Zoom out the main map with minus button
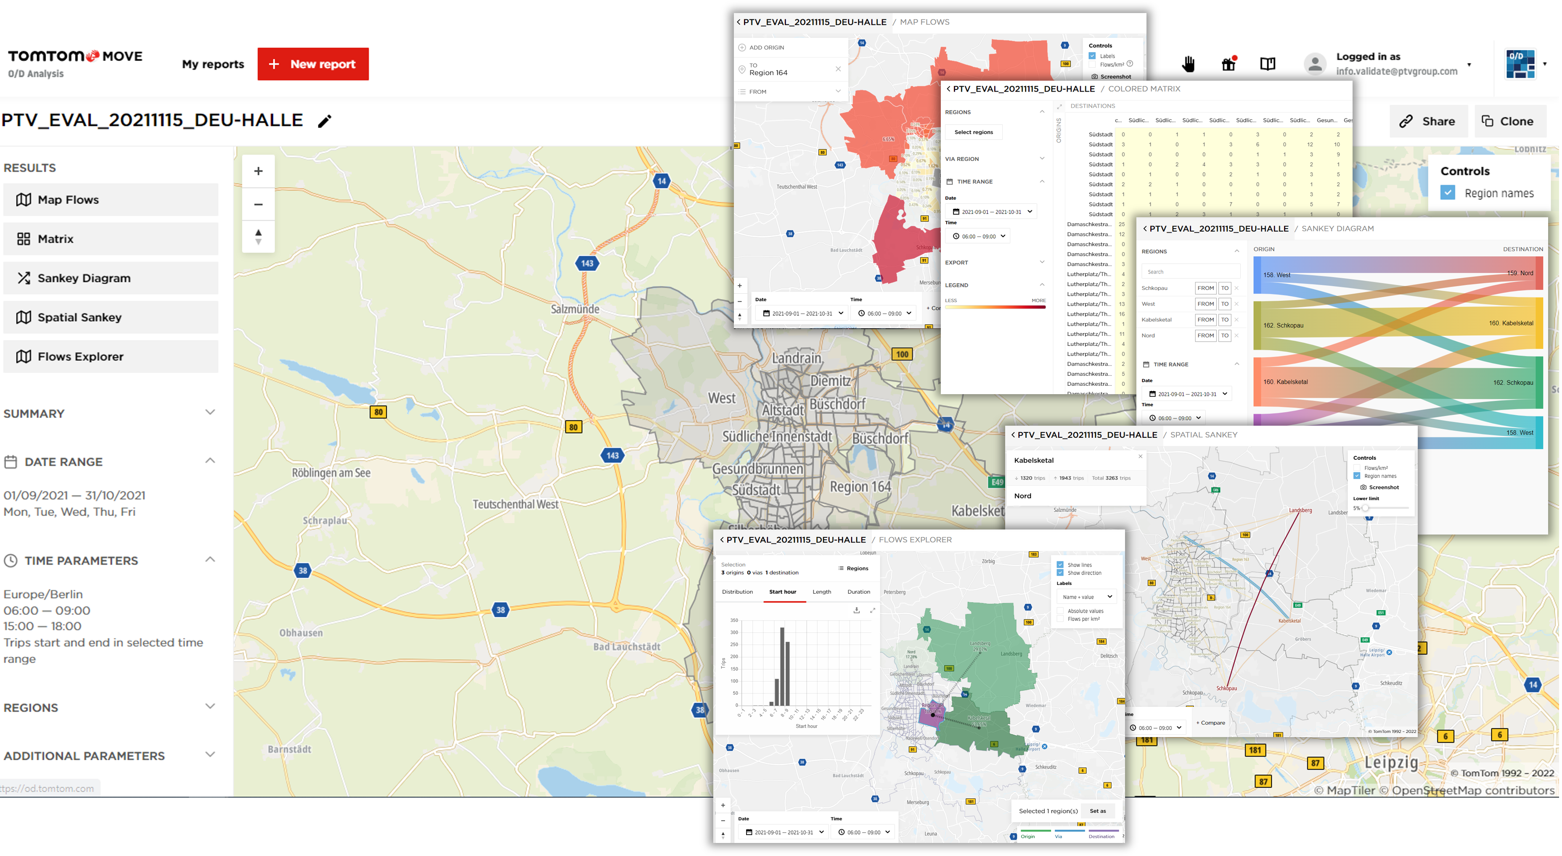 [258, 205]
